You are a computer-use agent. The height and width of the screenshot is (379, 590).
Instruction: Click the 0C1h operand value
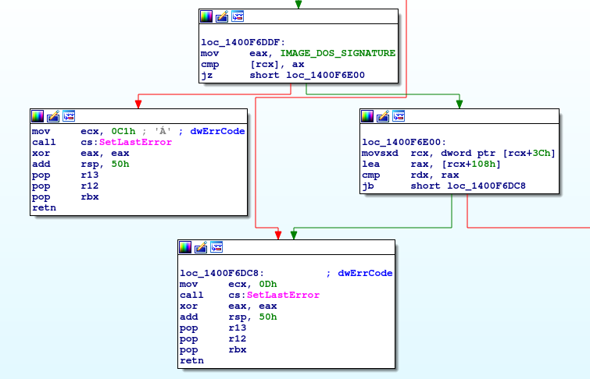pos(123,132)
